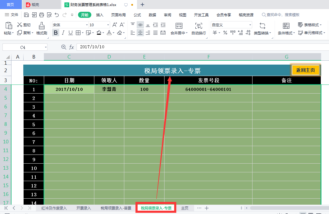Apply thousands separator style

233,33
